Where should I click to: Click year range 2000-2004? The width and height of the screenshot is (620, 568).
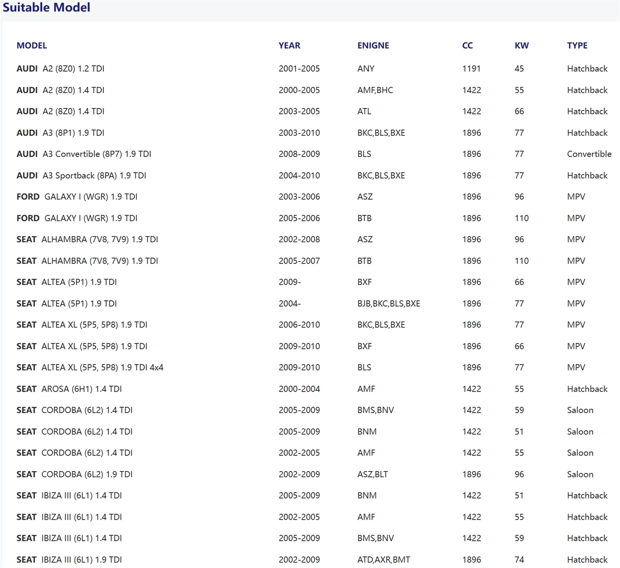coord(299,388)
